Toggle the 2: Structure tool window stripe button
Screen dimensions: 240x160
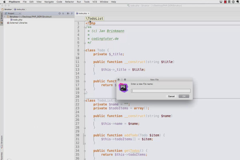click(x=2, y=142)
